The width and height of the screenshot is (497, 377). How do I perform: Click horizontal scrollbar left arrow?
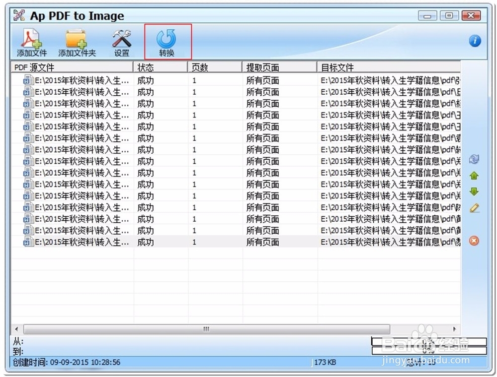click(17, 329)
